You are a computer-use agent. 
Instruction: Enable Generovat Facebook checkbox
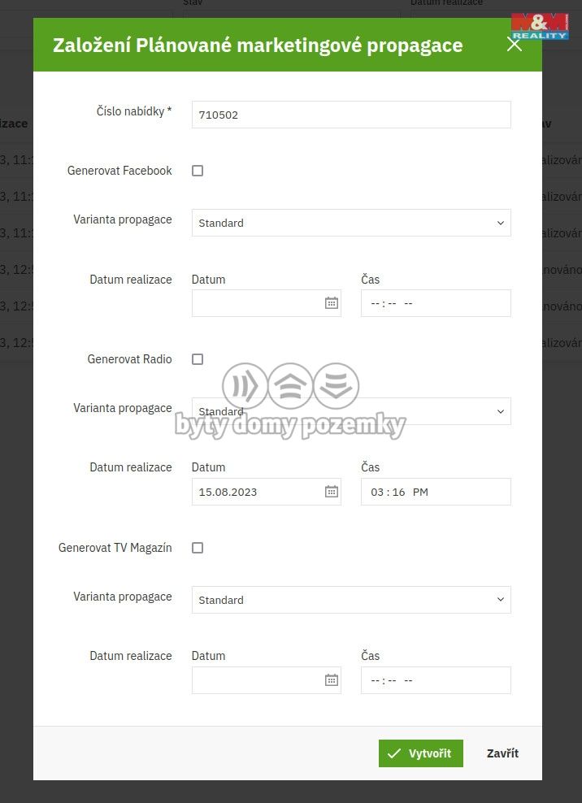pyautogui.click(x=198, y=171)
